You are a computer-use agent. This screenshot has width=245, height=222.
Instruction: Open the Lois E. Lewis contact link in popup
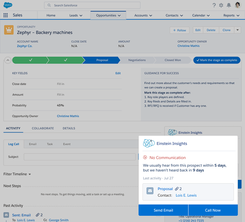tap(186, 195)
